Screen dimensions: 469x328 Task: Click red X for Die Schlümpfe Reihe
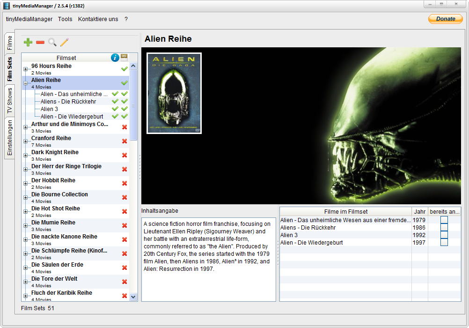click(x=125, y=253)
